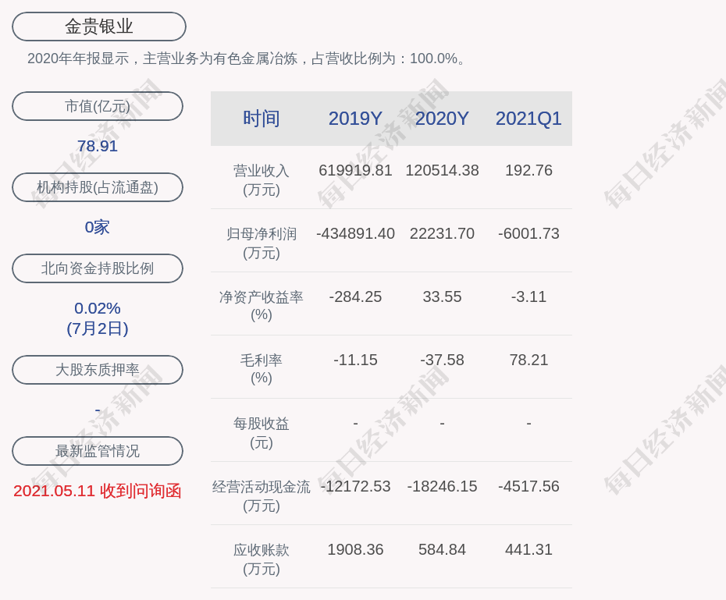Click the revenue value 192.76
726x600 pixels.
pos(528,170)
